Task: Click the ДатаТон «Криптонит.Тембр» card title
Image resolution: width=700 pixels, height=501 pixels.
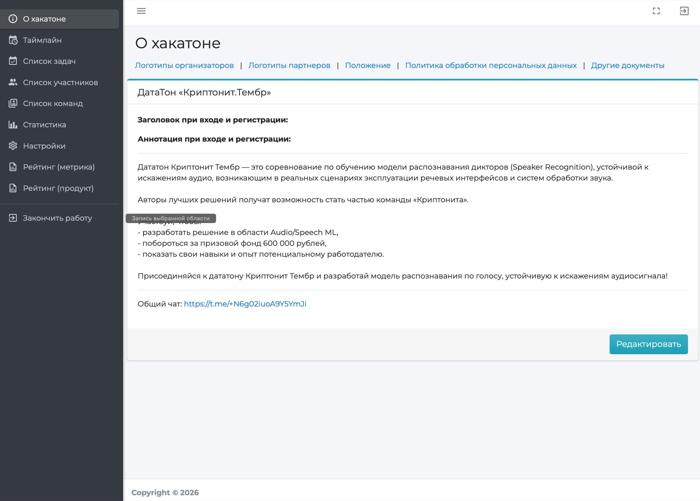Action: click(204, 92)
